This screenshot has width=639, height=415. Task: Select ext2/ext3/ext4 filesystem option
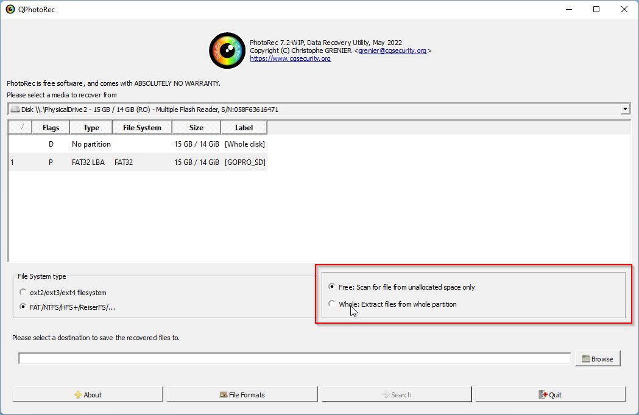click(x=63, y=293)
